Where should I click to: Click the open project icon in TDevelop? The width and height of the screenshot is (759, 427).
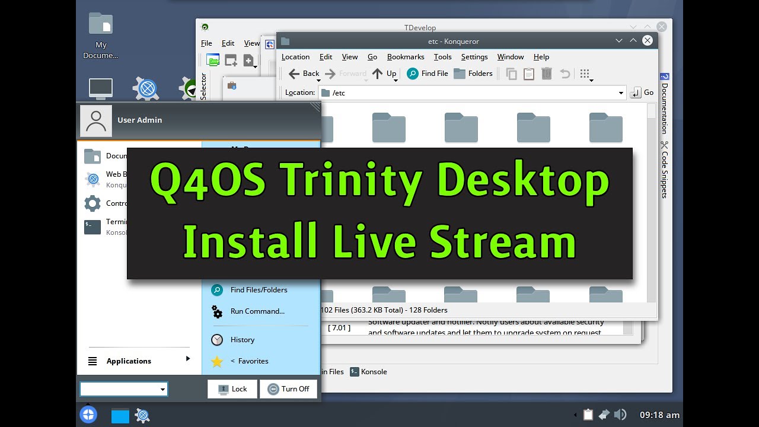pos(213,60)
